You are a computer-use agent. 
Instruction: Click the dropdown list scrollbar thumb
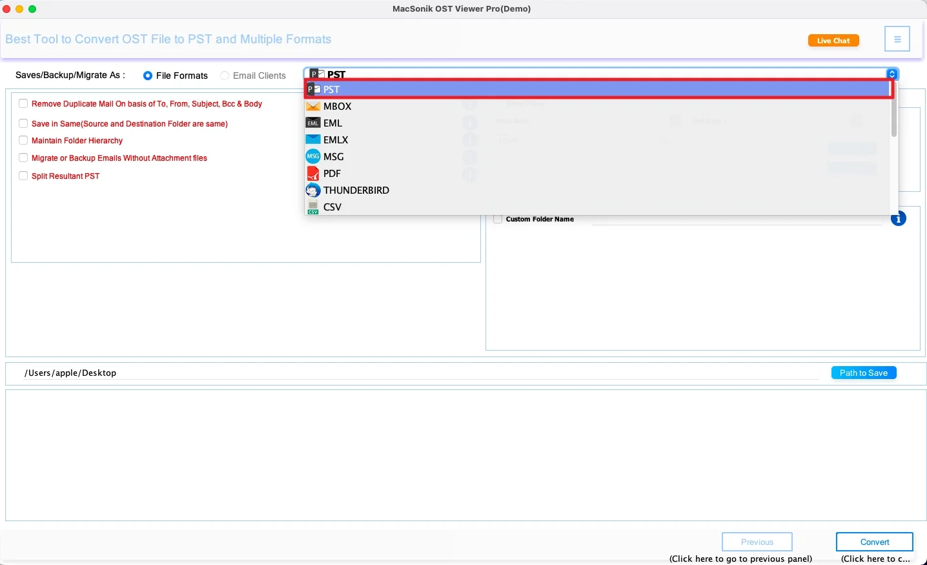click(x=894, y=110)
